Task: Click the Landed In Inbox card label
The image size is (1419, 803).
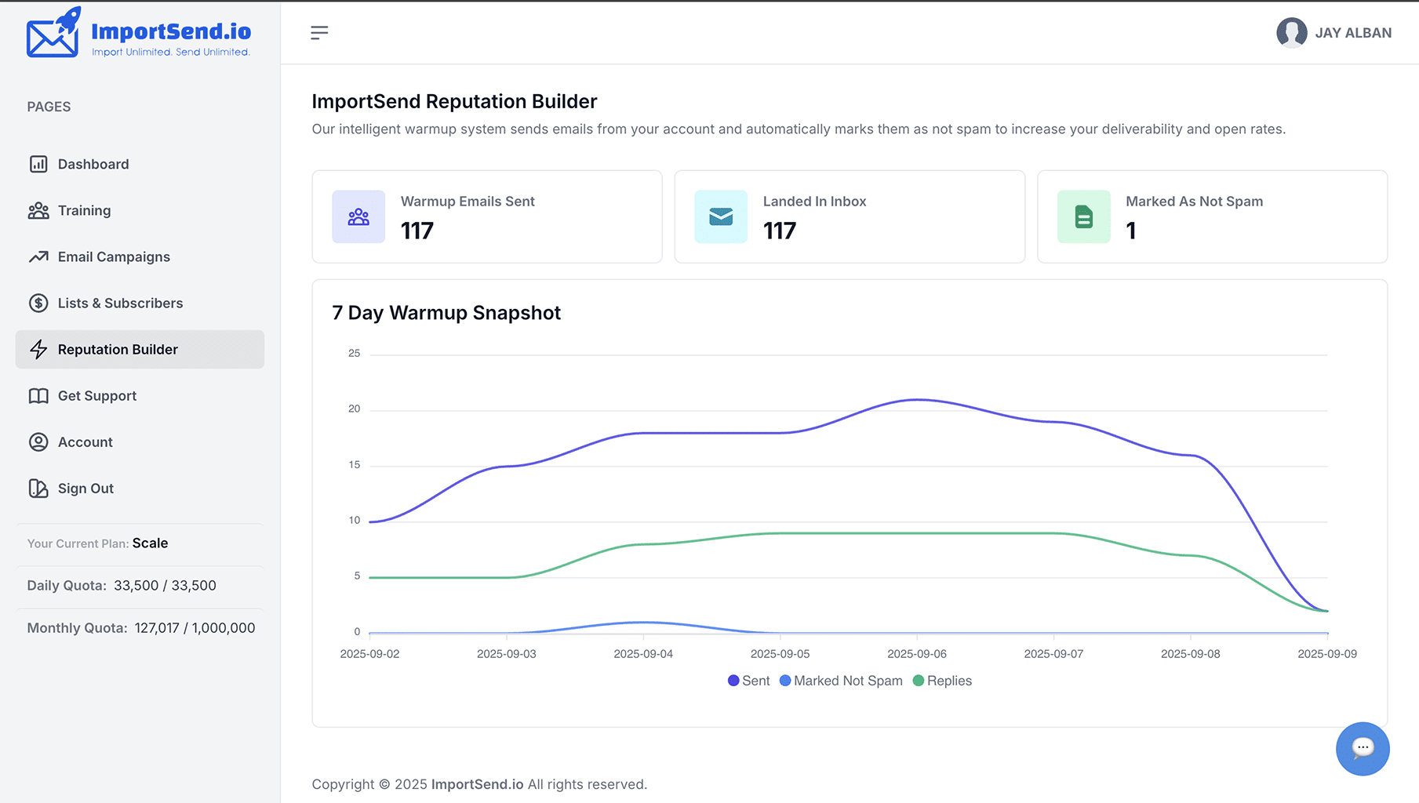Action: pyautogui.click(x=814, y=202)
